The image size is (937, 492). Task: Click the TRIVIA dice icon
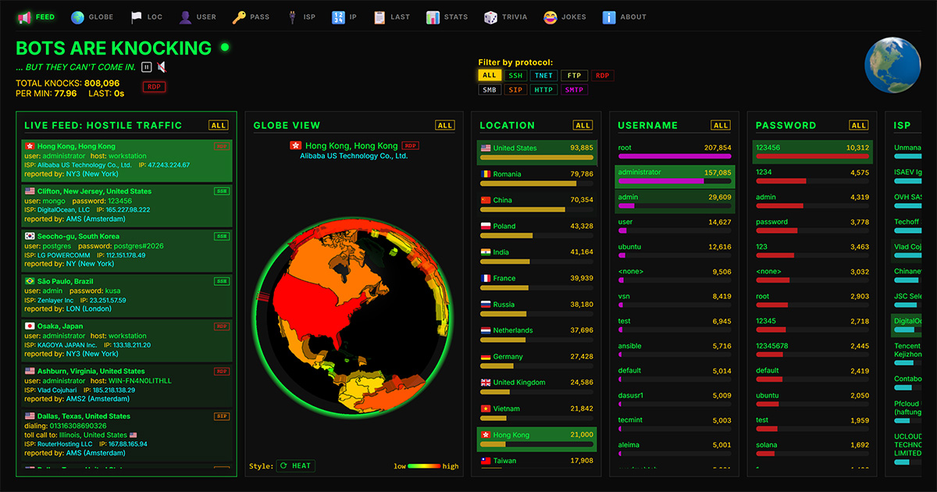[490, 16]
